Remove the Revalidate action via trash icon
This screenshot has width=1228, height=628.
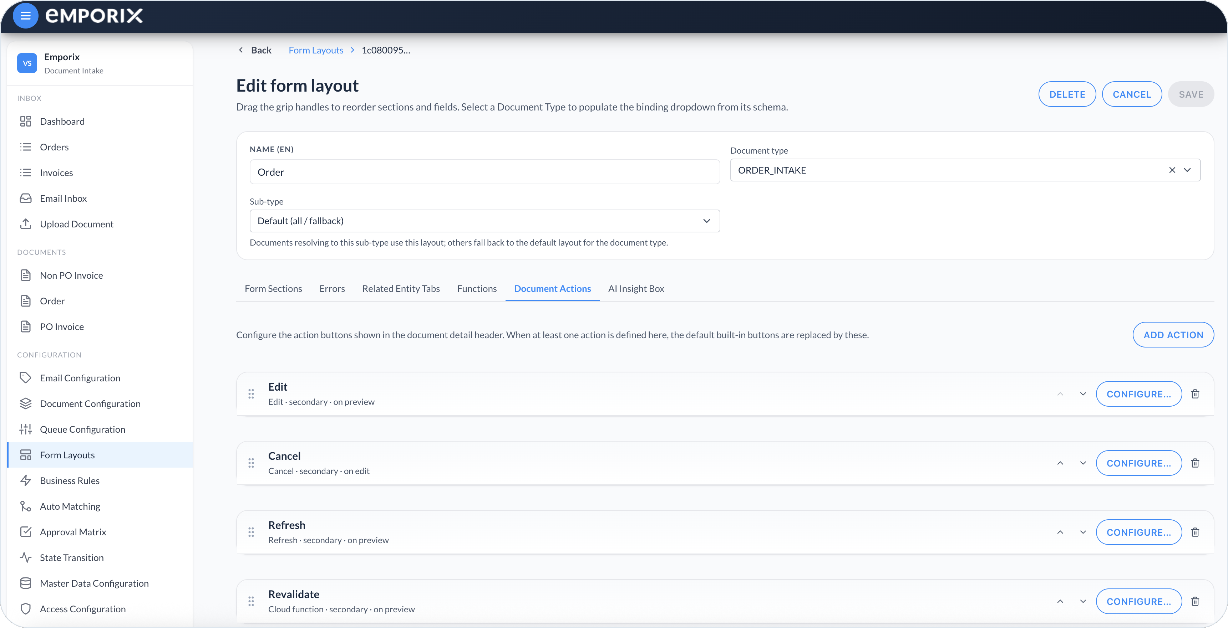click(x=1195, y=601)
